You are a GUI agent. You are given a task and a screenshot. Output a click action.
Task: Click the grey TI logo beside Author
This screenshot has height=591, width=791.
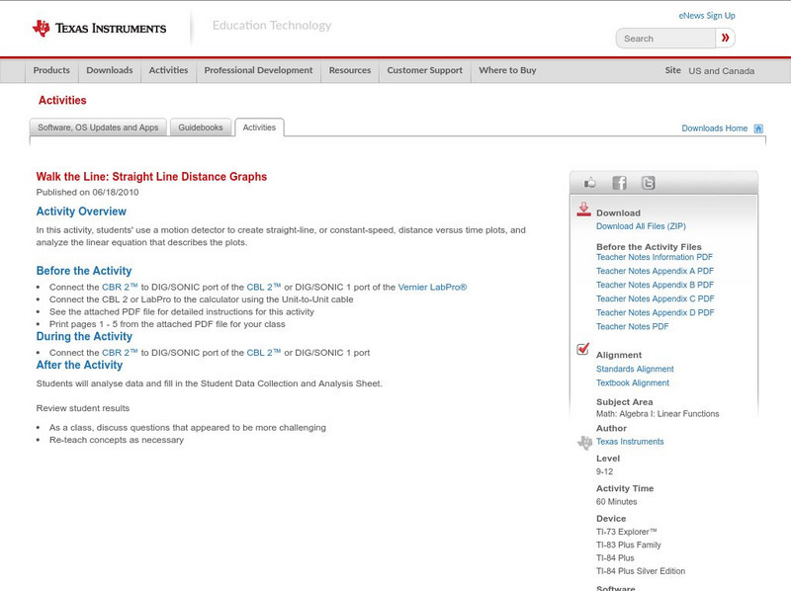[x=584, y=442]
